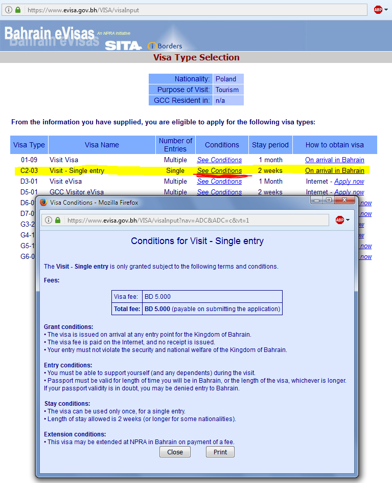Click the Visit - Single entry visa name

[x=77, y=171]
